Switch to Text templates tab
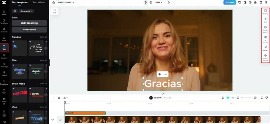The image size is (270, 124). 20,3
